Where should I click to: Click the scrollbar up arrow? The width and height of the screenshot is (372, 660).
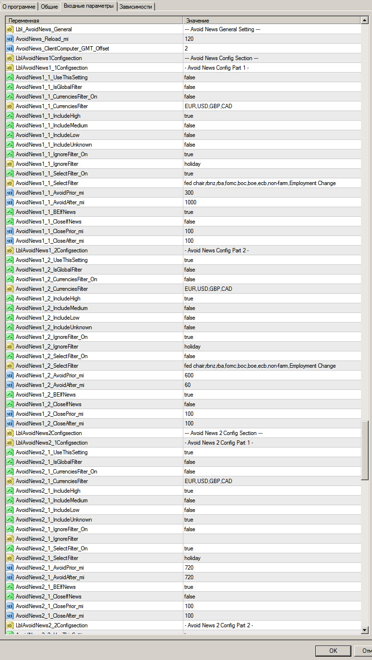[x=365, y=21]
